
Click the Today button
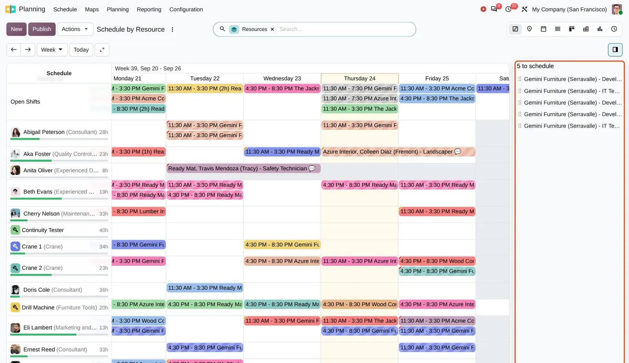pyautogui.click(x=81, y=50)
